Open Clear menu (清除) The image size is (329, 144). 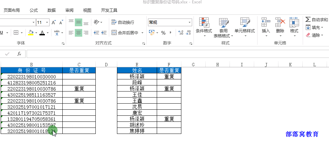pos(314,35)
